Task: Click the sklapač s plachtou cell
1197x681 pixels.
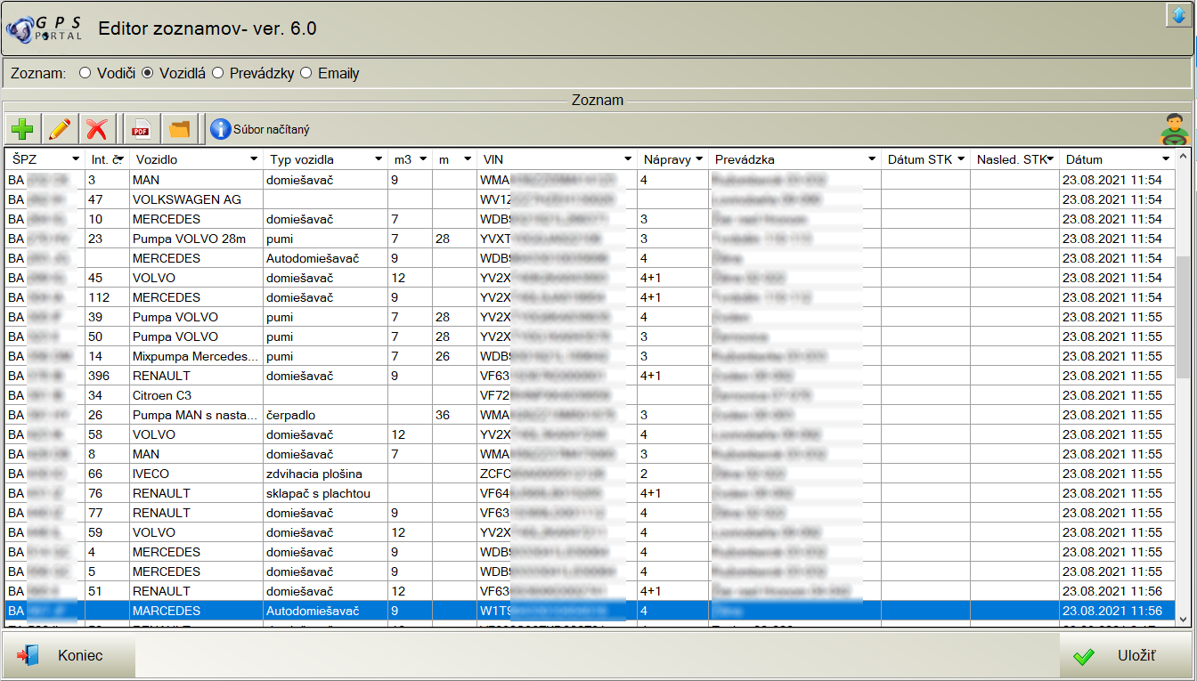Action: (x=325, y=493)
